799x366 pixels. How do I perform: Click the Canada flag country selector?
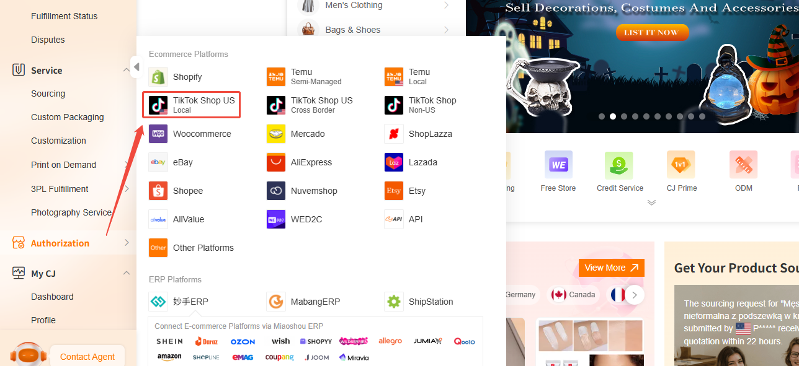(573, 295)
